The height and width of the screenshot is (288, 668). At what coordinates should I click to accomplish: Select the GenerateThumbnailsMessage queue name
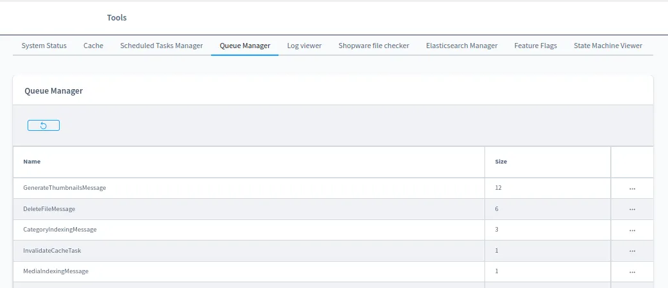pos(64,188)
